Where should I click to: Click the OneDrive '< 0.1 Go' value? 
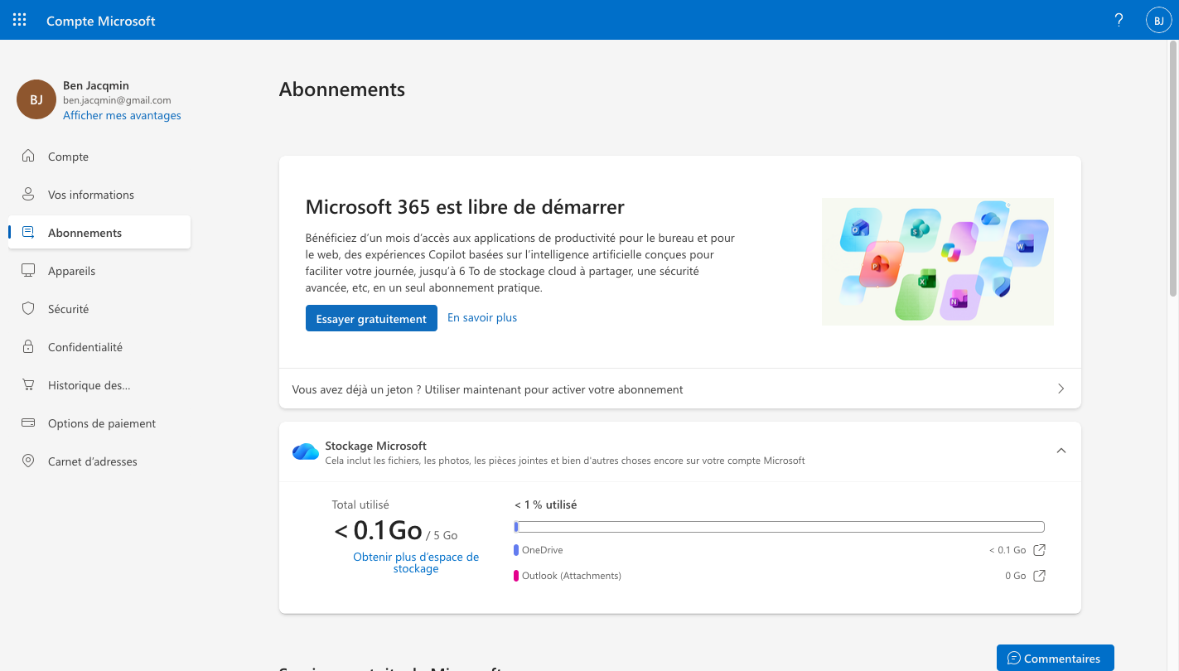click(1007, 550)
